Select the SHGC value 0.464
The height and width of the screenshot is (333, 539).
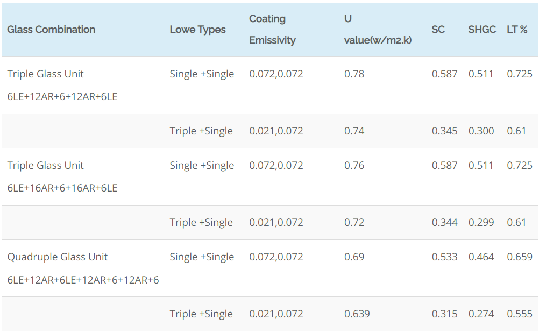pos(481,257)
